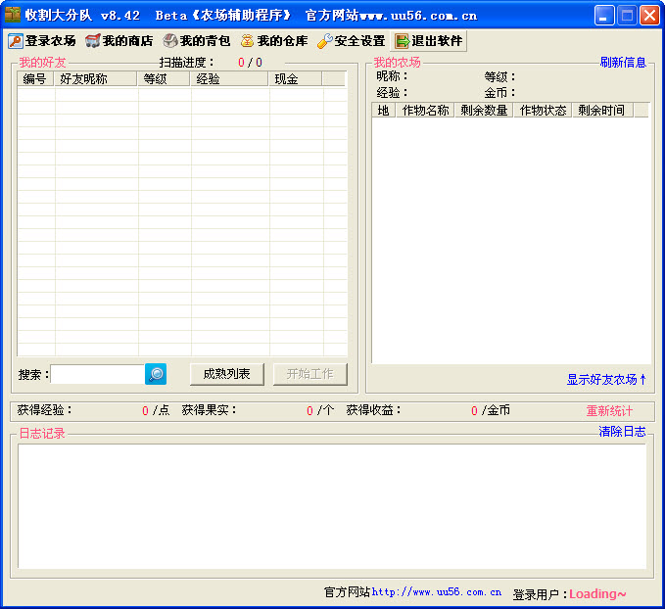Image resolution: width=665 pixels, height=609 pixels.
Task: Click the magnifier search button
Action: click(x=156, y=374)
